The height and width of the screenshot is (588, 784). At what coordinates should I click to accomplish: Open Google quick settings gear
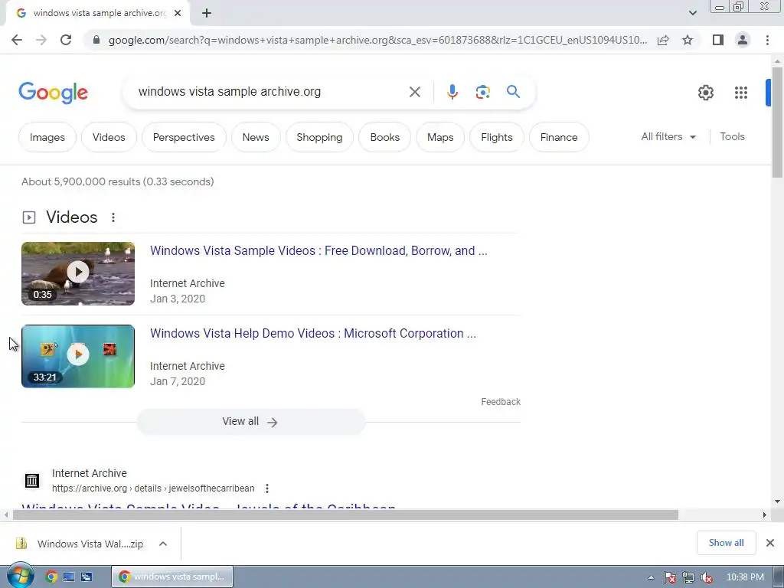705,93
